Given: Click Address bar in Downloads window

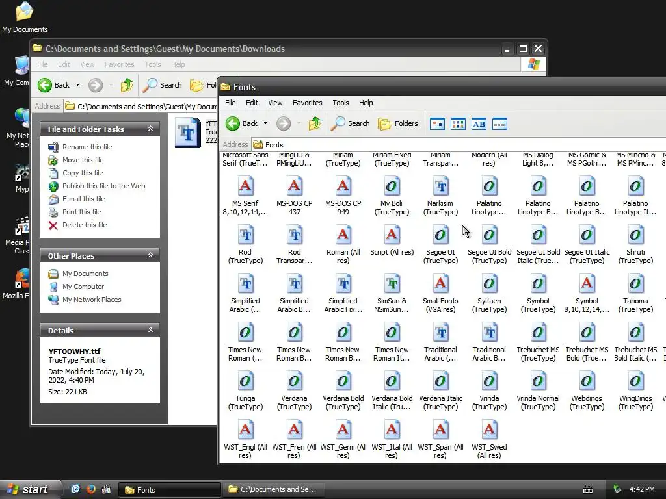Looking at the screenshot, I should (140, 106).
